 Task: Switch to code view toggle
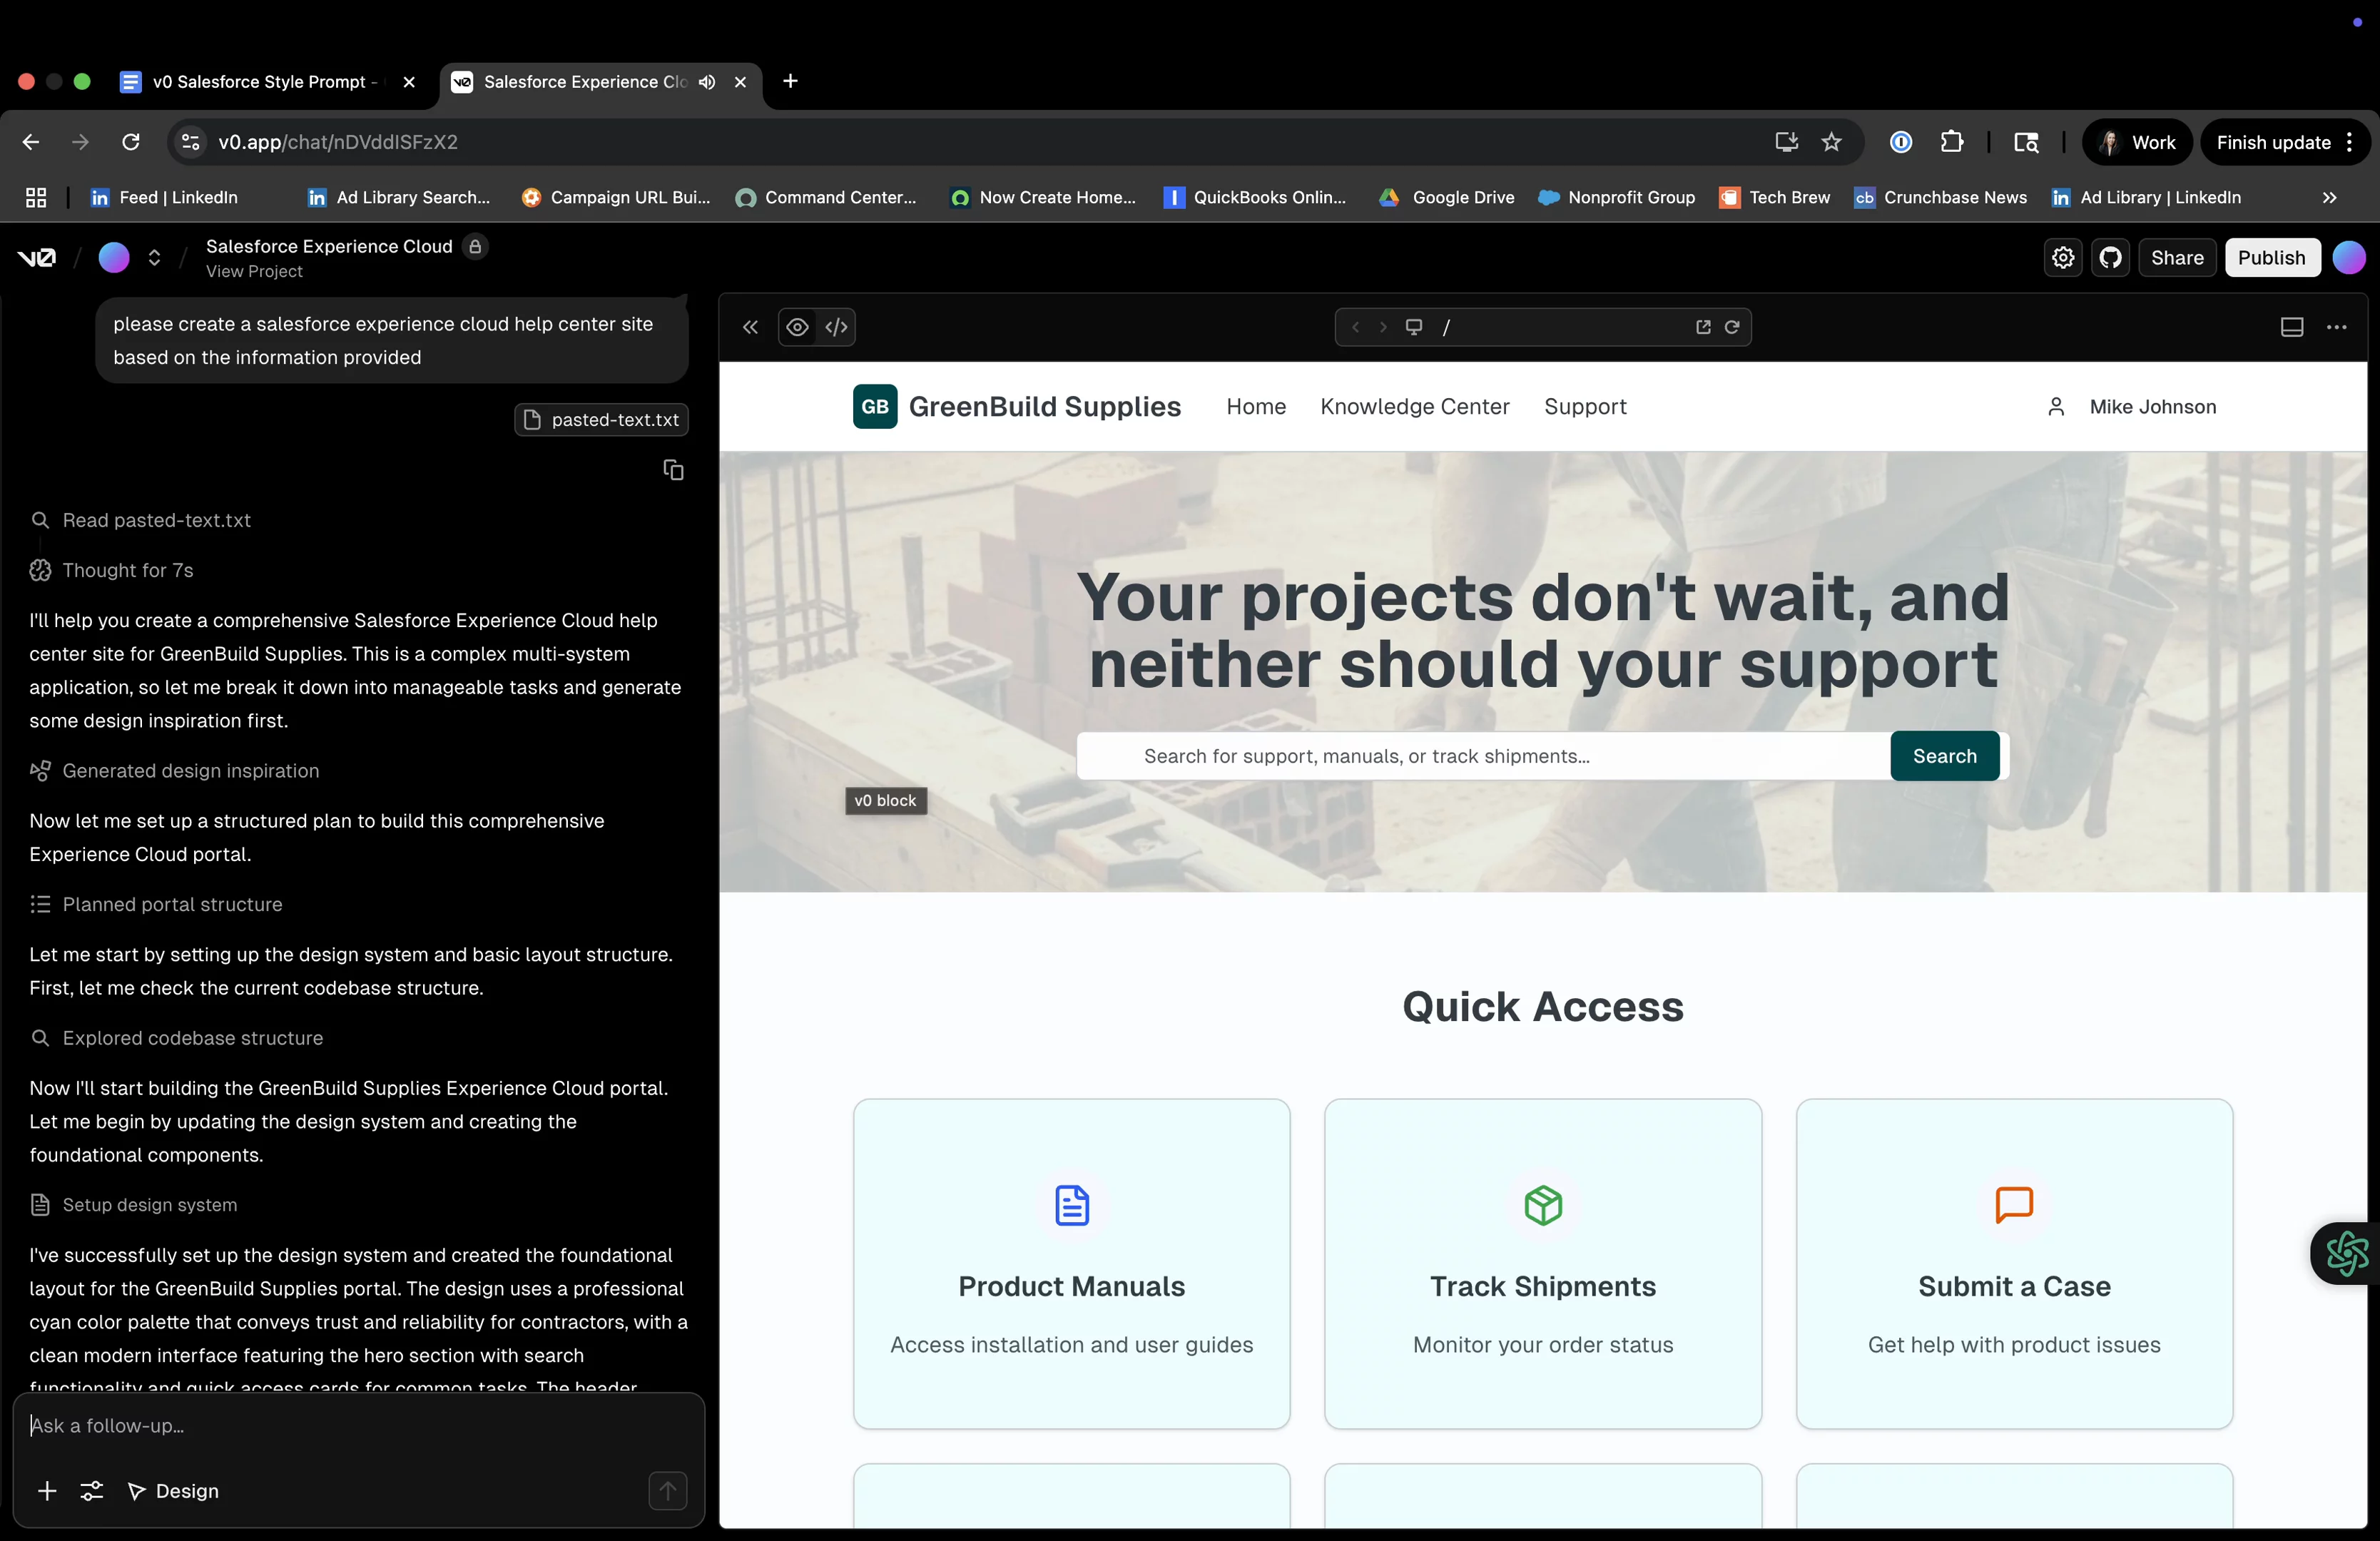coord(836,327)
